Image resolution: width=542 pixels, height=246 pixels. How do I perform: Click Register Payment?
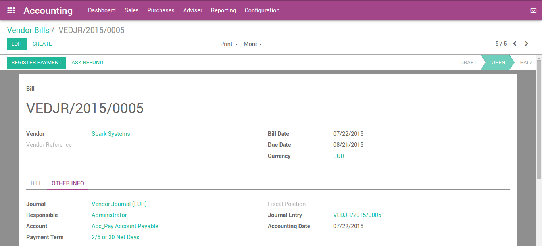coord(36,62)
